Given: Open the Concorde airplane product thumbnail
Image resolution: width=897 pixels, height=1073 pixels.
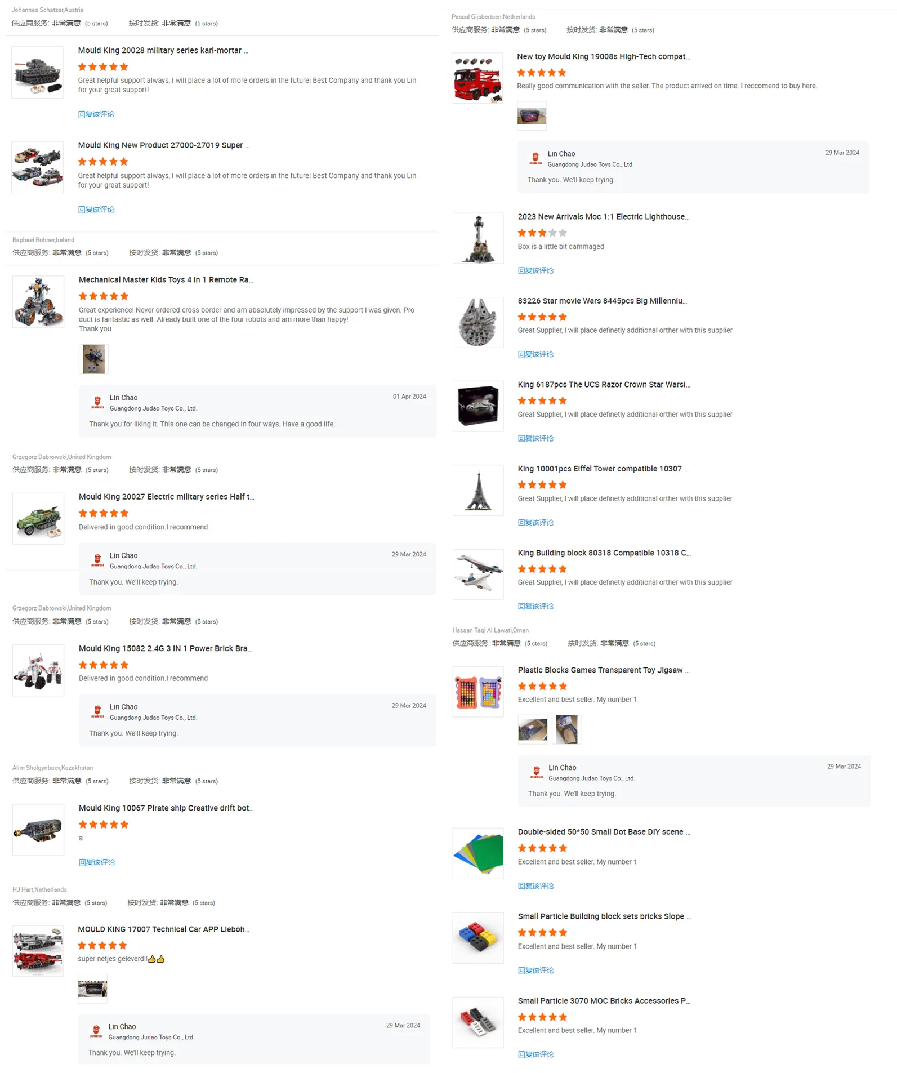Looking at the screenshot, I should point(477,574).
